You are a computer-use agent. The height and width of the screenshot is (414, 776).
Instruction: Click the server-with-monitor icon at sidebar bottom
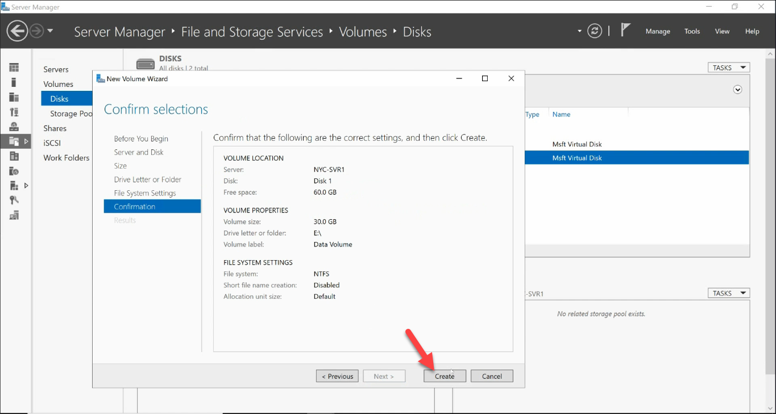pyautogui.click(x=14, y=215)
